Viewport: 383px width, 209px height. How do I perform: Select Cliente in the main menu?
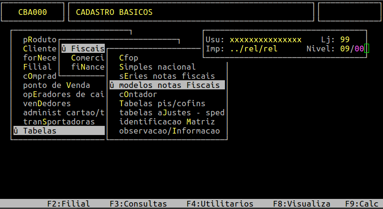(x=40, y=49)
